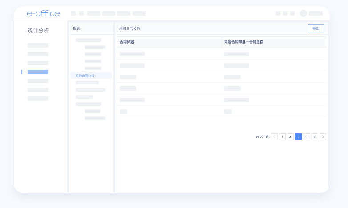Jump to page 4 of results
Viewport: 348px width, 208px height.
coord(307,136)
